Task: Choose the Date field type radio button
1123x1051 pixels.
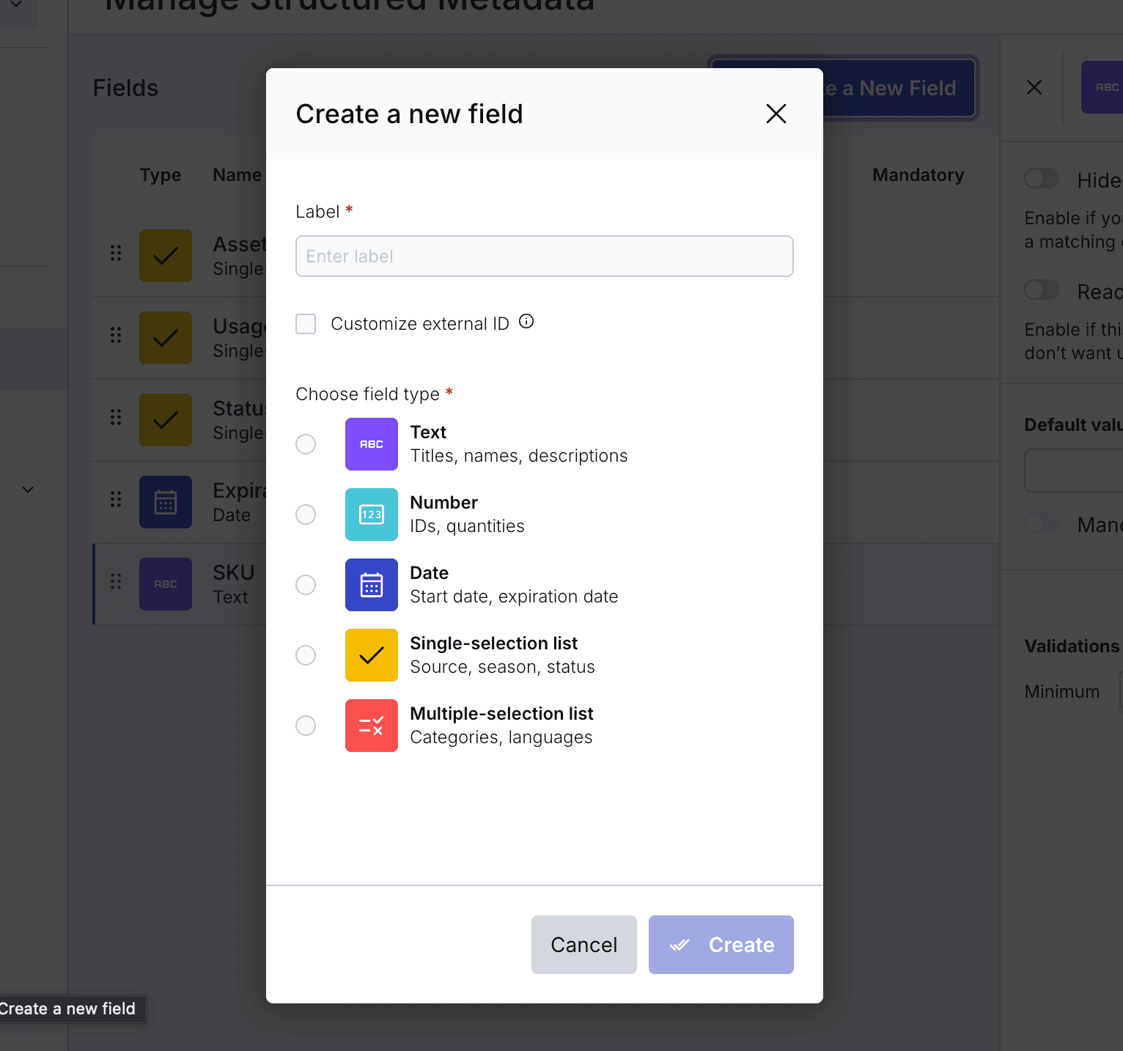Action: pos(306,585)
